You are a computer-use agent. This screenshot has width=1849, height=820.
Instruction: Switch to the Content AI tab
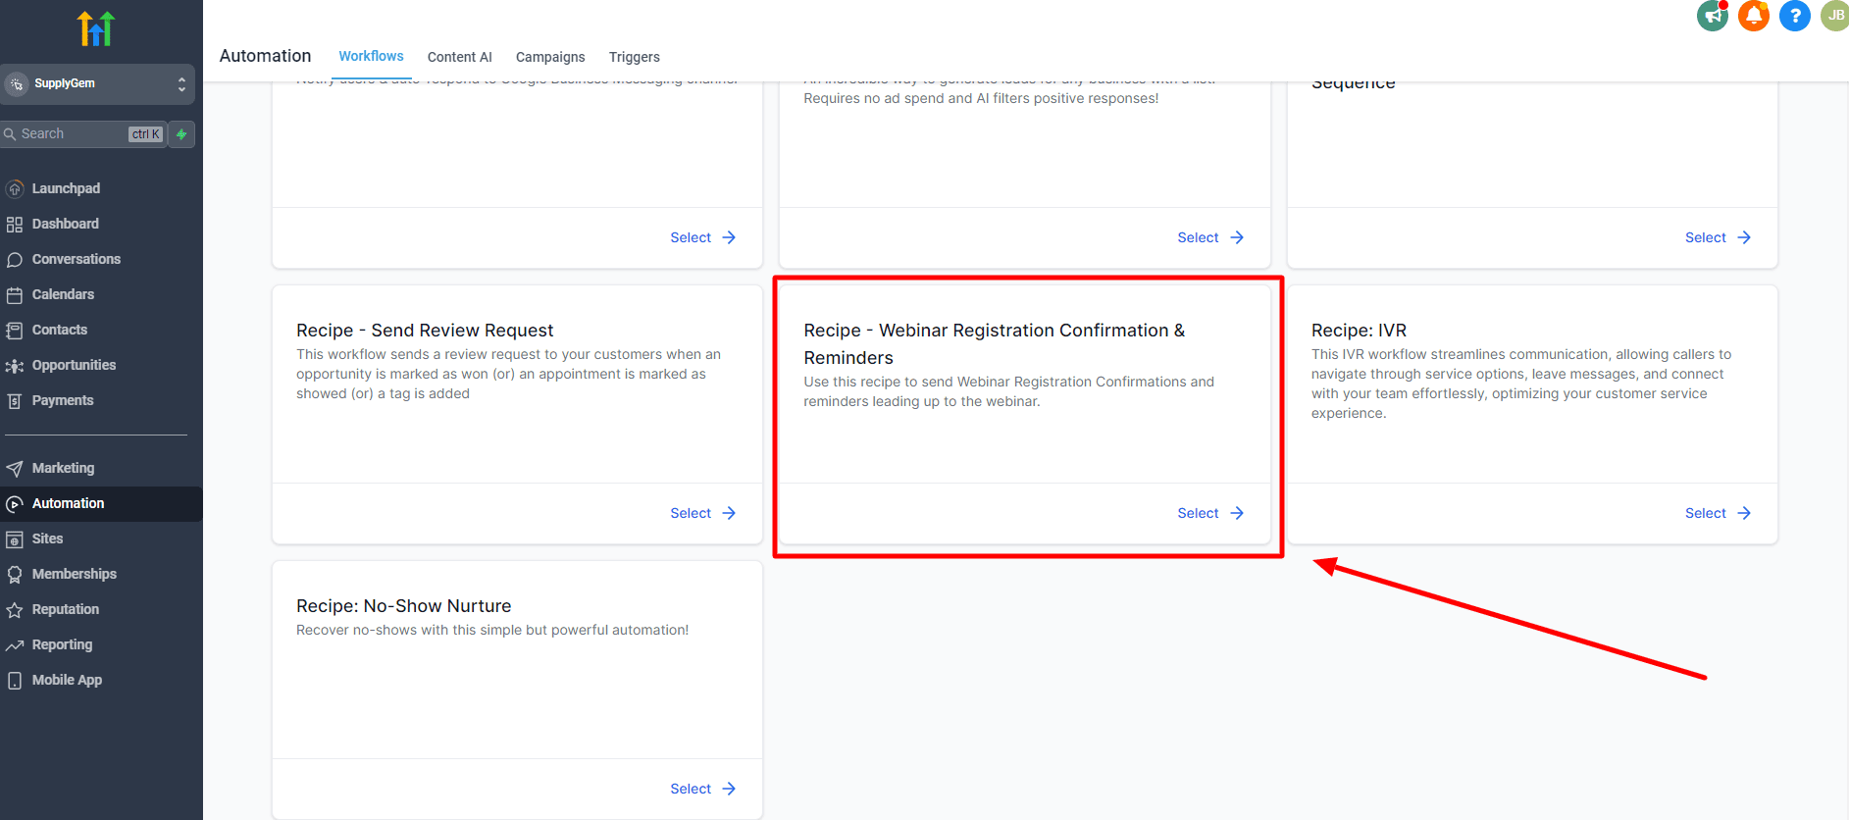tap(460, 57)
